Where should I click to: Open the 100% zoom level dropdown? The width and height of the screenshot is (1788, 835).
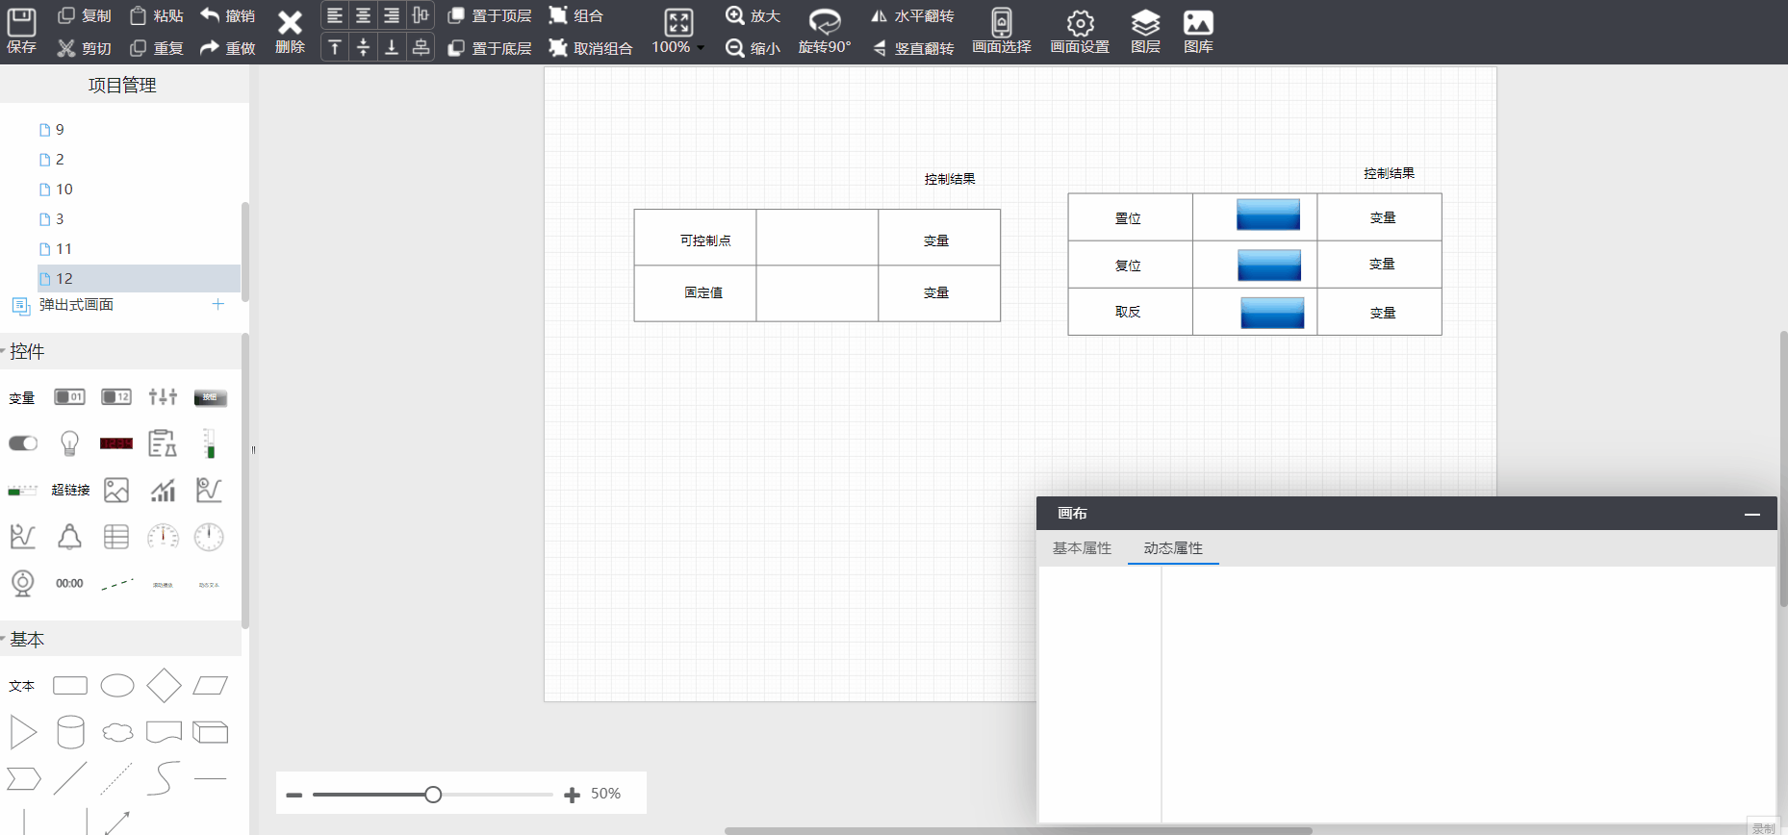coord(678,46)
